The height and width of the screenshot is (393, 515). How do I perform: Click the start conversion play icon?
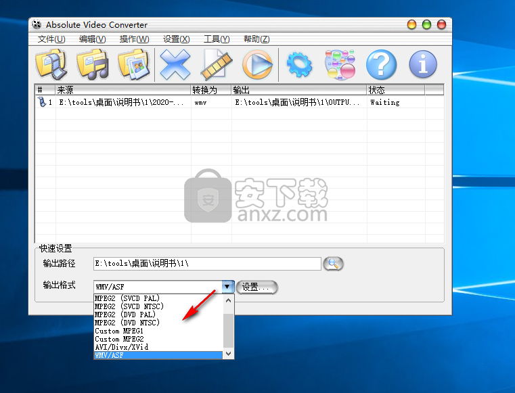click(x=257, y=64)
